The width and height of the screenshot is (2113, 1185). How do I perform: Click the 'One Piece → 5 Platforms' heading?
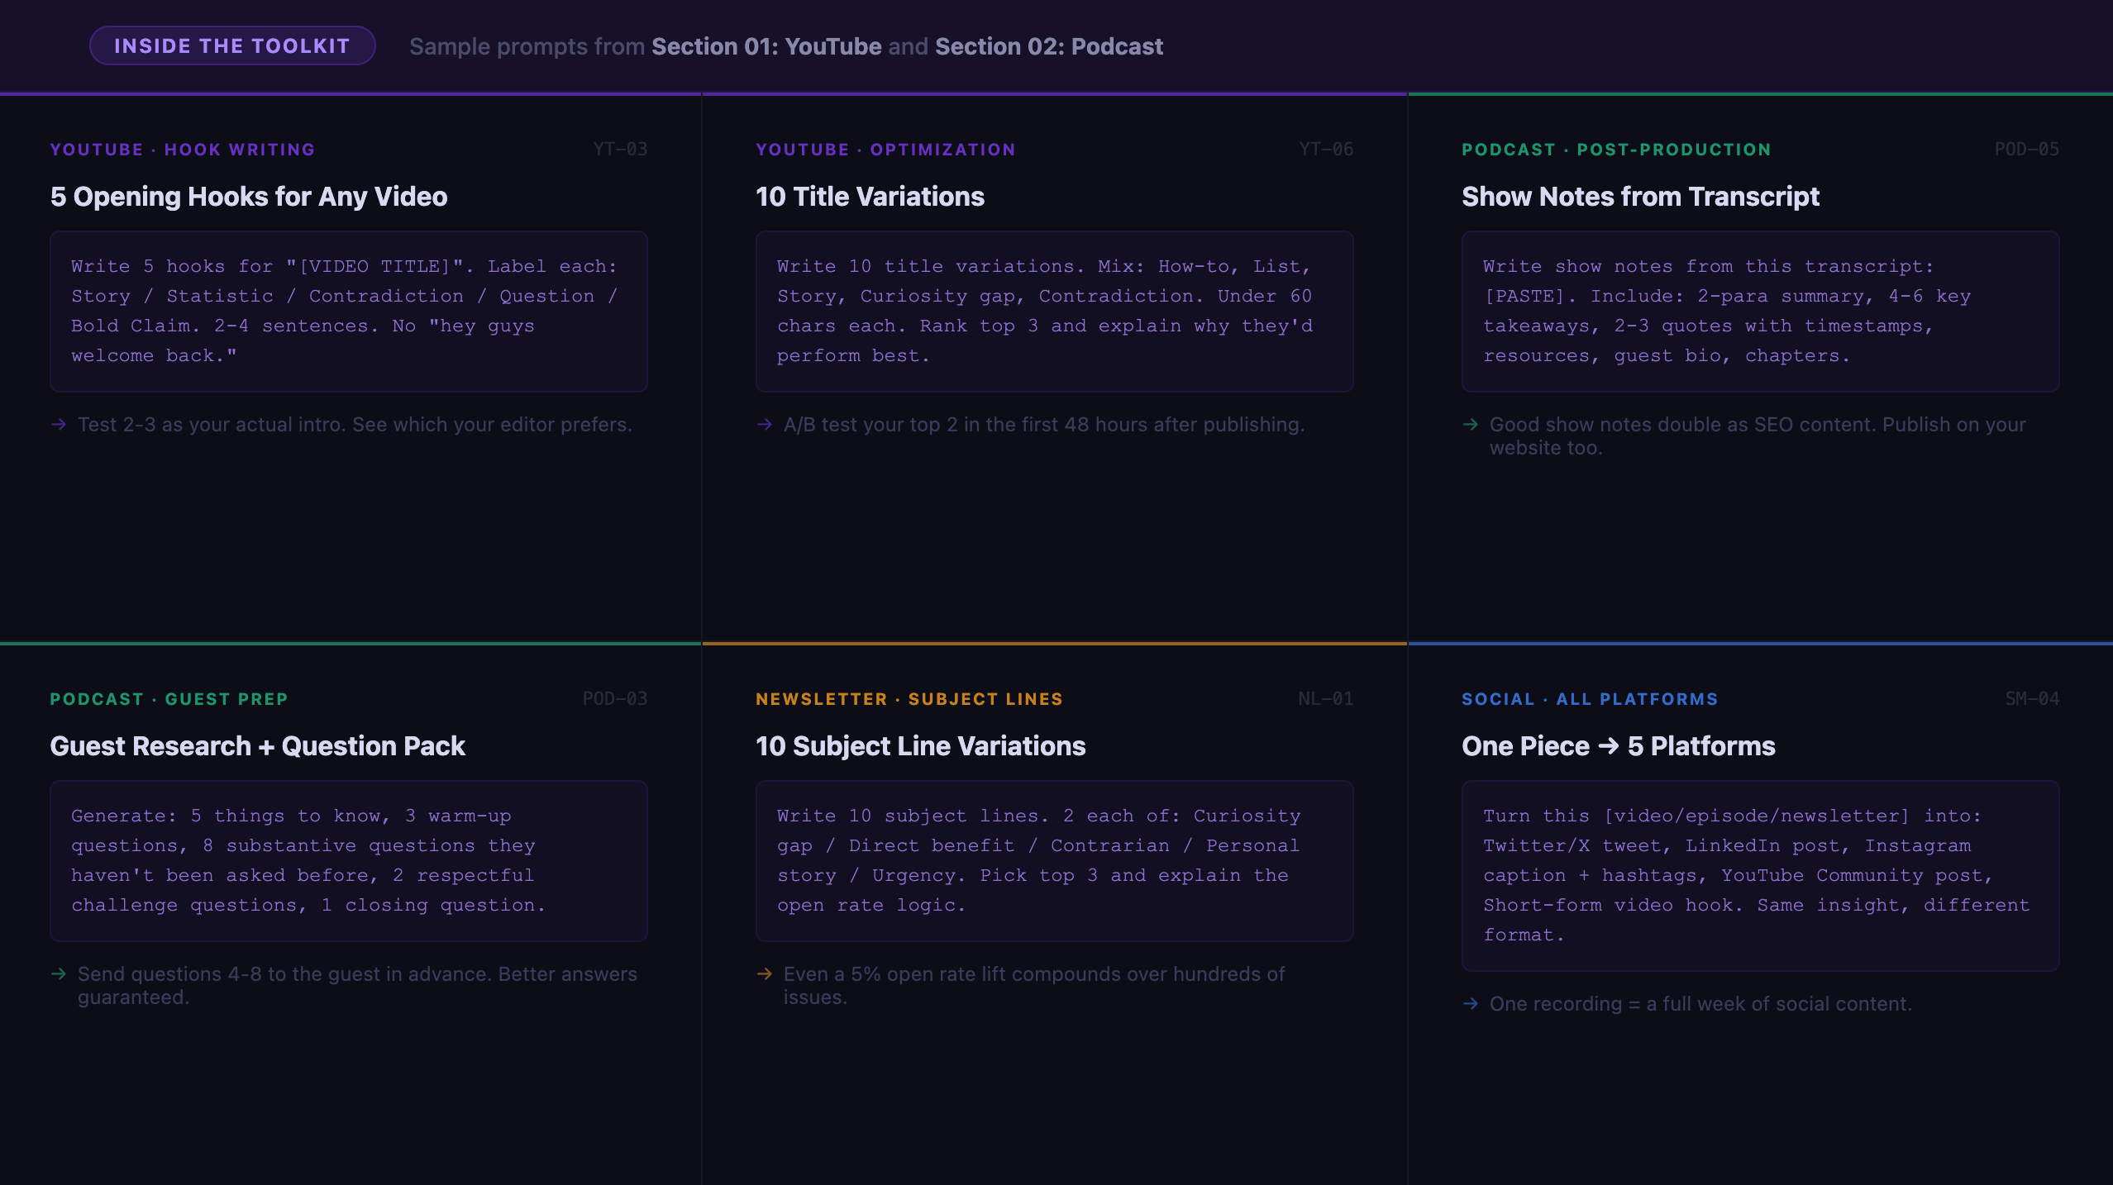click(x=1618, y=746)
